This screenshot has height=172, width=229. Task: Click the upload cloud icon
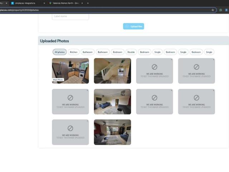tap(127, 27)
